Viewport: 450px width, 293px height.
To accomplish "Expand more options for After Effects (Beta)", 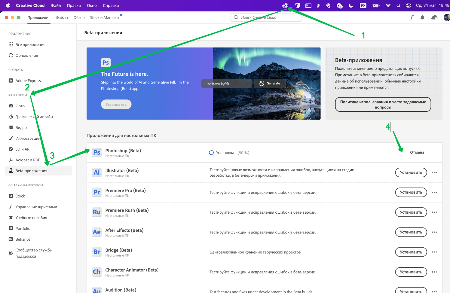I will [x=434, y=232].
